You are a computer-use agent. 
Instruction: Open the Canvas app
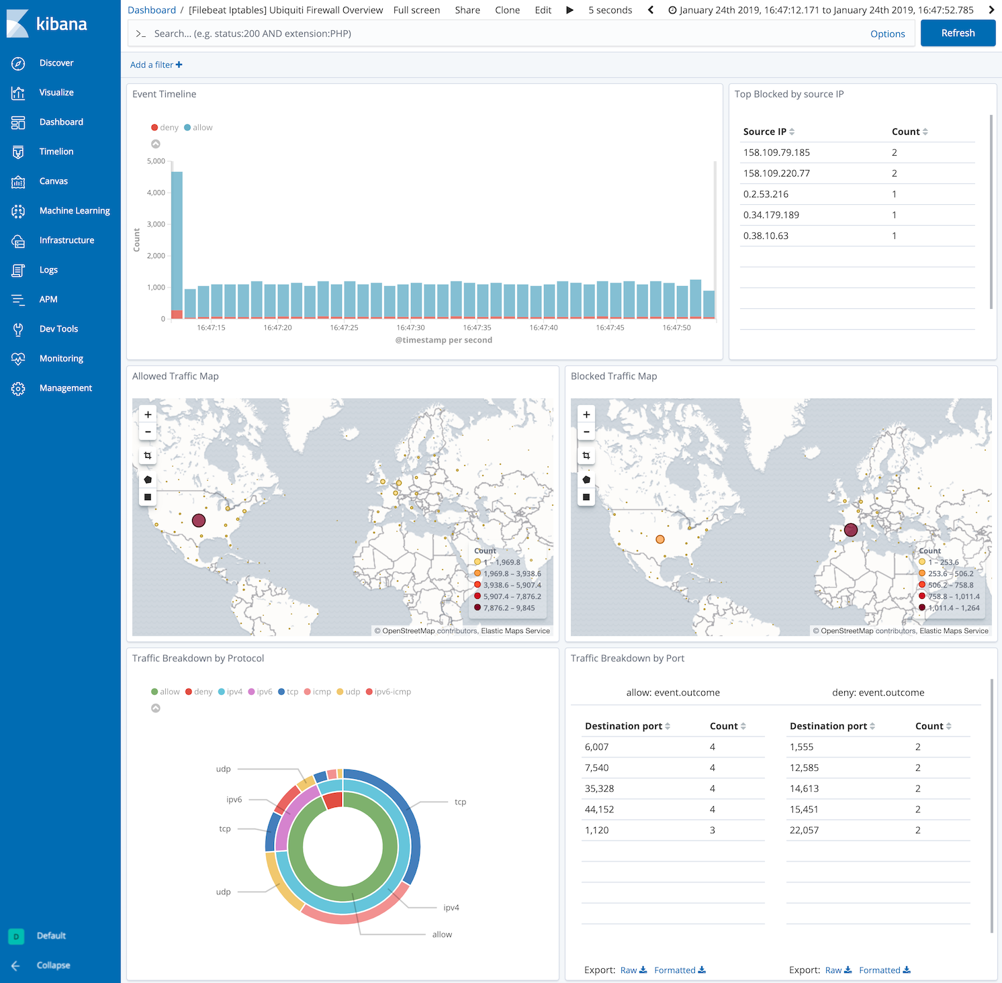53,181
